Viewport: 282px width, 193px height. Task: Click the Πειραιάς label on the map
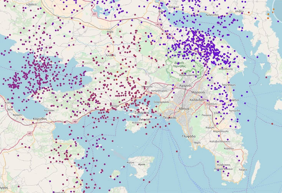click(169, 118)
